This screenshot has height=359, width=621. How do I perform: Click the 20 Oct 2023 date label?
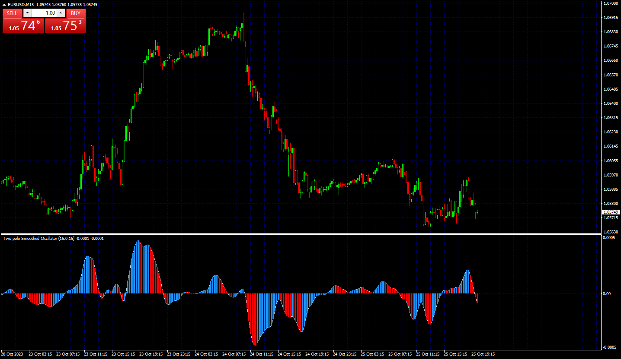(13, 354)
